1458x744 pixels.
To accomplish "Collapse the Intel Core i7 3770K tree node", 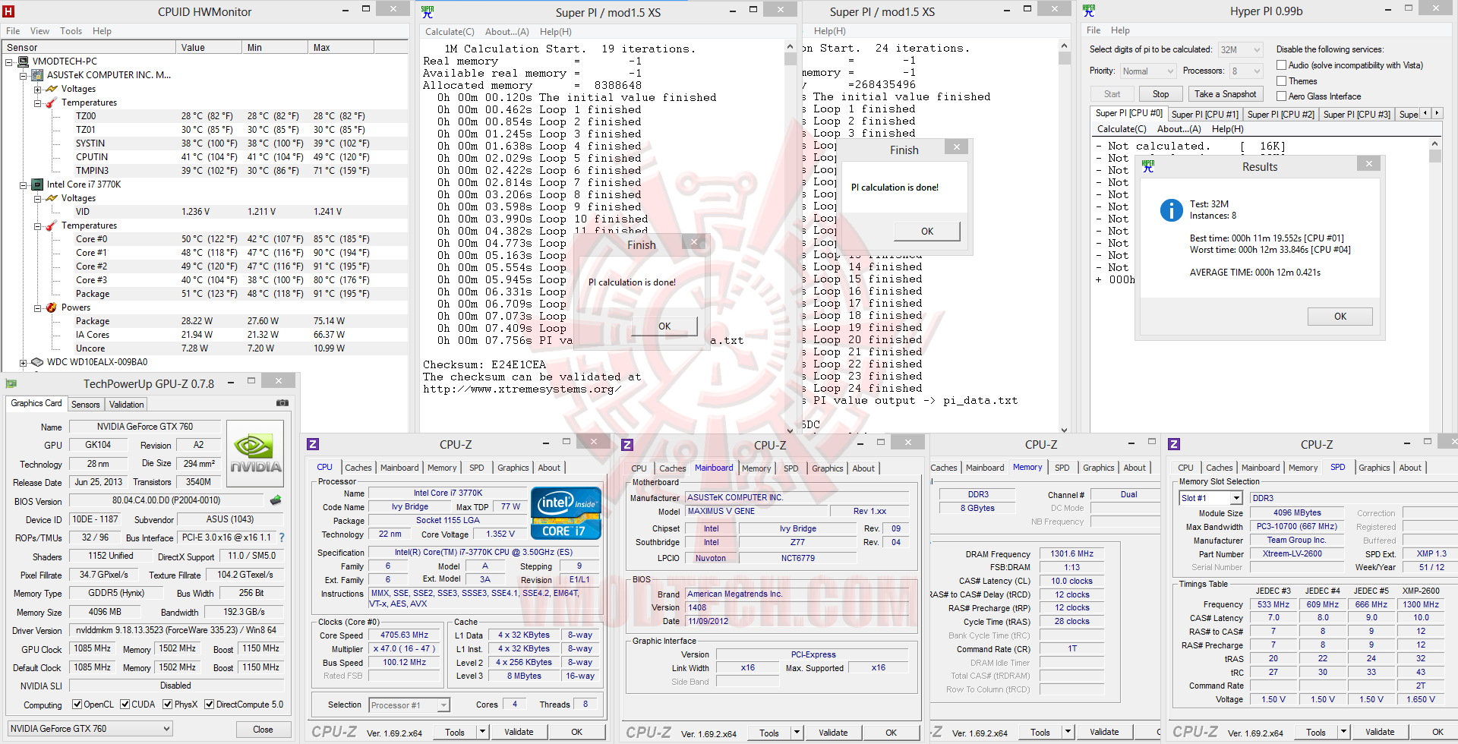I will click(x=24, y=184).
